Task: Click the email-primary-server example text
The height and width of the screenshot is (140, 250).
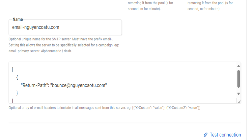Action: [x=24, y=51]
